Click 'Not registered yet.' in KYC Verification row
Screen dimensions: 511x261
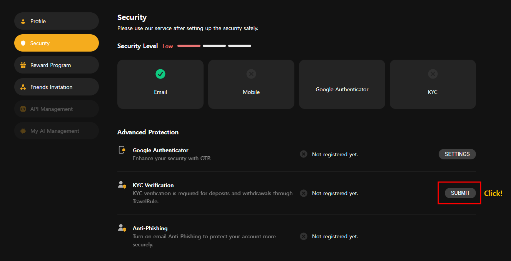[x=335, y=193]
